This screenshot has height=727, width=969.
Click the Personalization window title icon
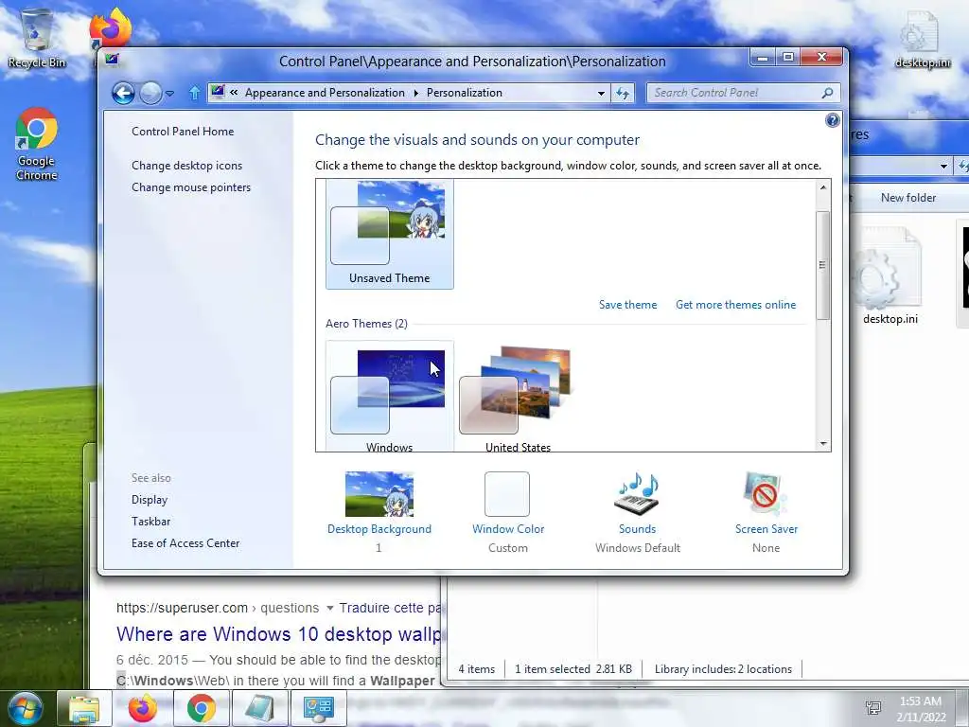pyautogui.click(x=112, y=60)
